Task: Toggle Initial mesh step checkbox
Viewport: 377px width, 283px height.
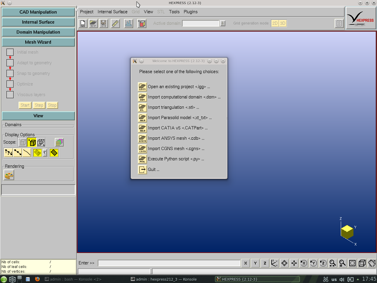Action: pos(10,52)
